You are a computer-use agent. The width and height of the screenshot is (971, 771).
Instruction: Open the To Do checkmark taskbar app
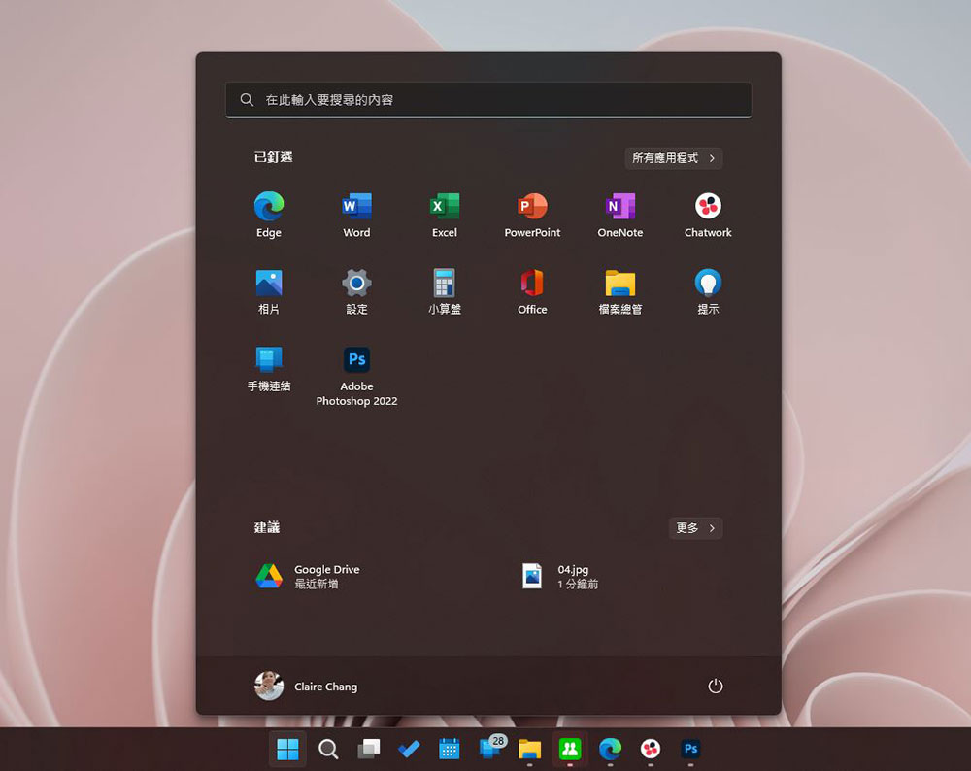pos(409,750)
